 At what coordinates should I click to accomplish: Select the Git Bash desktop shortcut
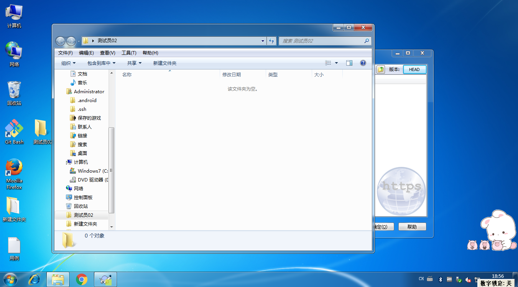[14, 132]
